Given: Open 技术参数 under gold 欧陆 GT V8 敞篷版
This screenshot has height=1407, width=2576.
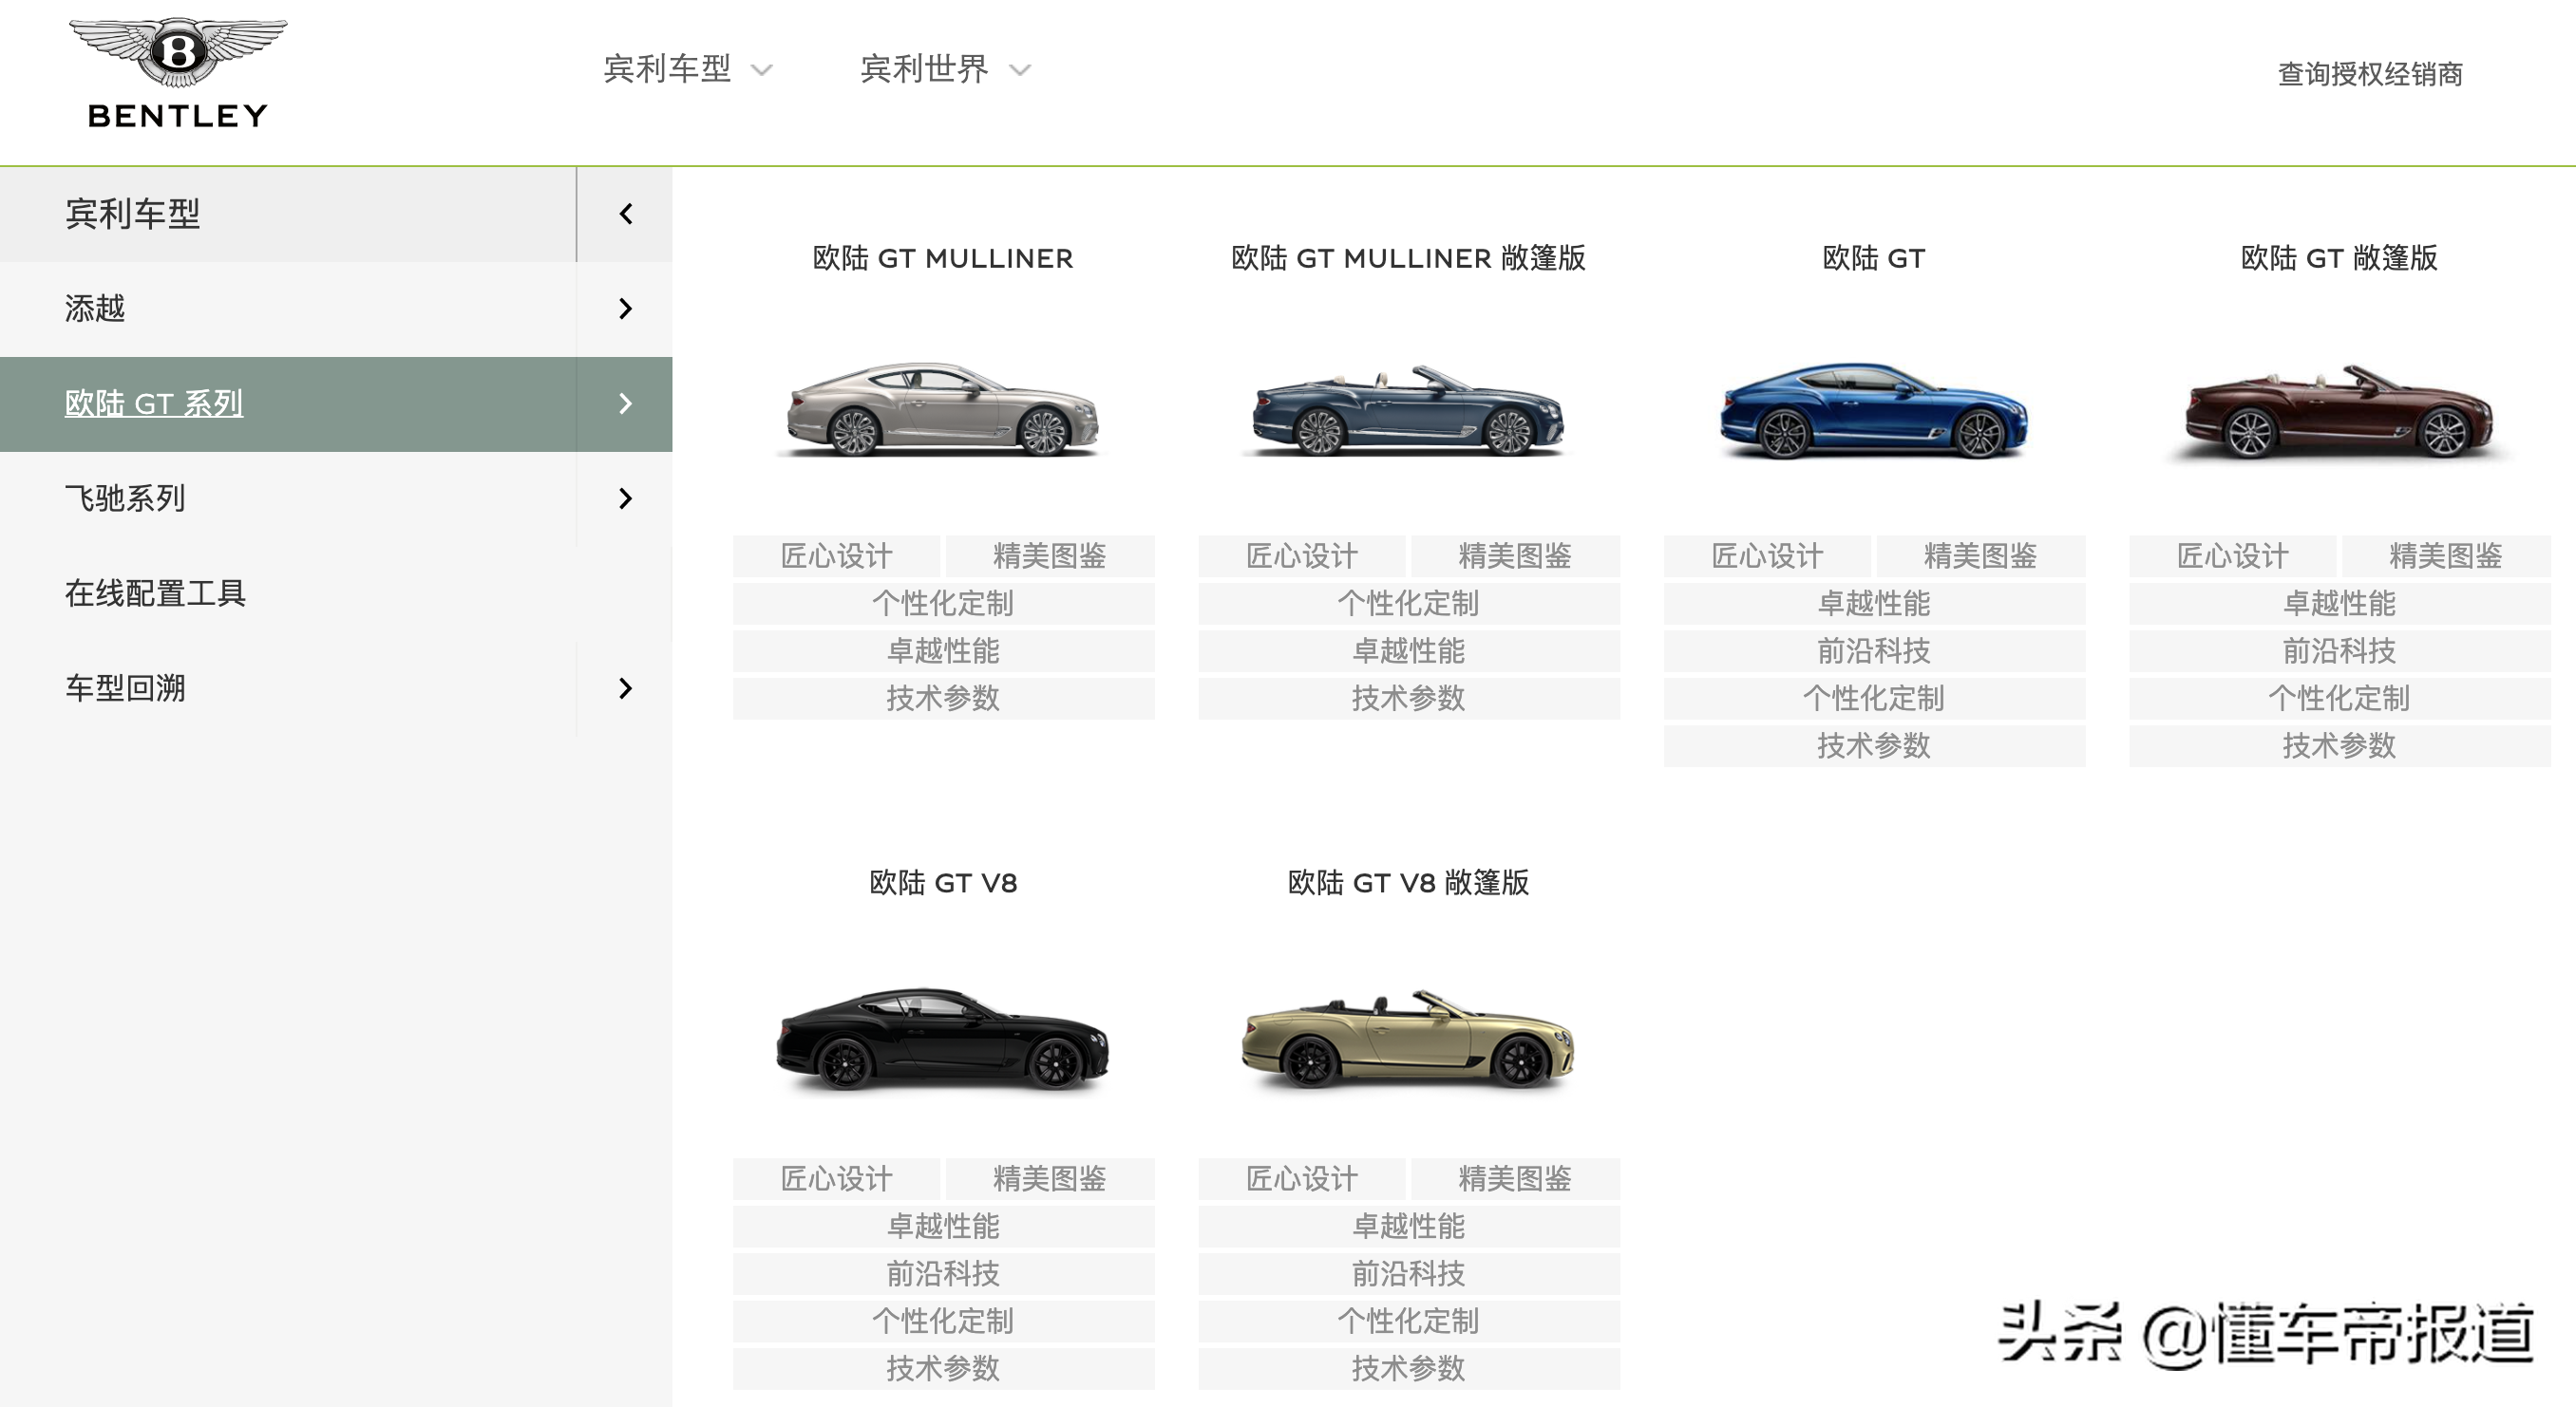Looking at the screenshot, I should click(x=1408, y=1369).
